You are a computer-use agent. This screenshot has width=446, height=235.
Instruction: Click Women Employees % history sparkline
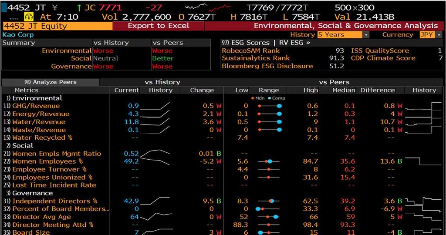155,161
